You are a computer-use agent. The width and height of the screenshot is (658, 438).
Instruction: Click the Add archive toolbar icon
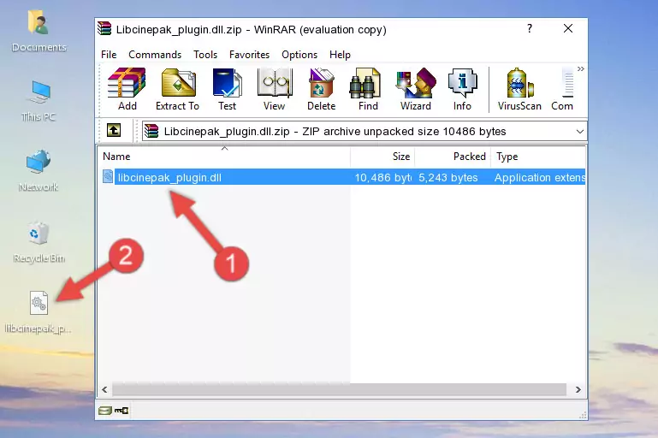(x=127, y=89)
